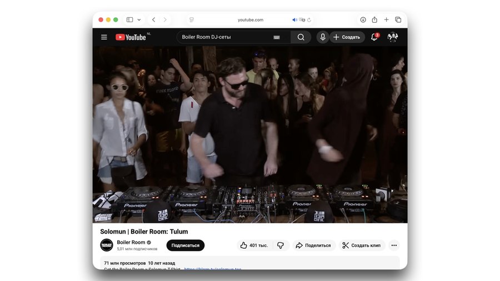This screenshot has height=281, width=500.
Task: Start voice search with the microphone
Action: pos(322,37)
